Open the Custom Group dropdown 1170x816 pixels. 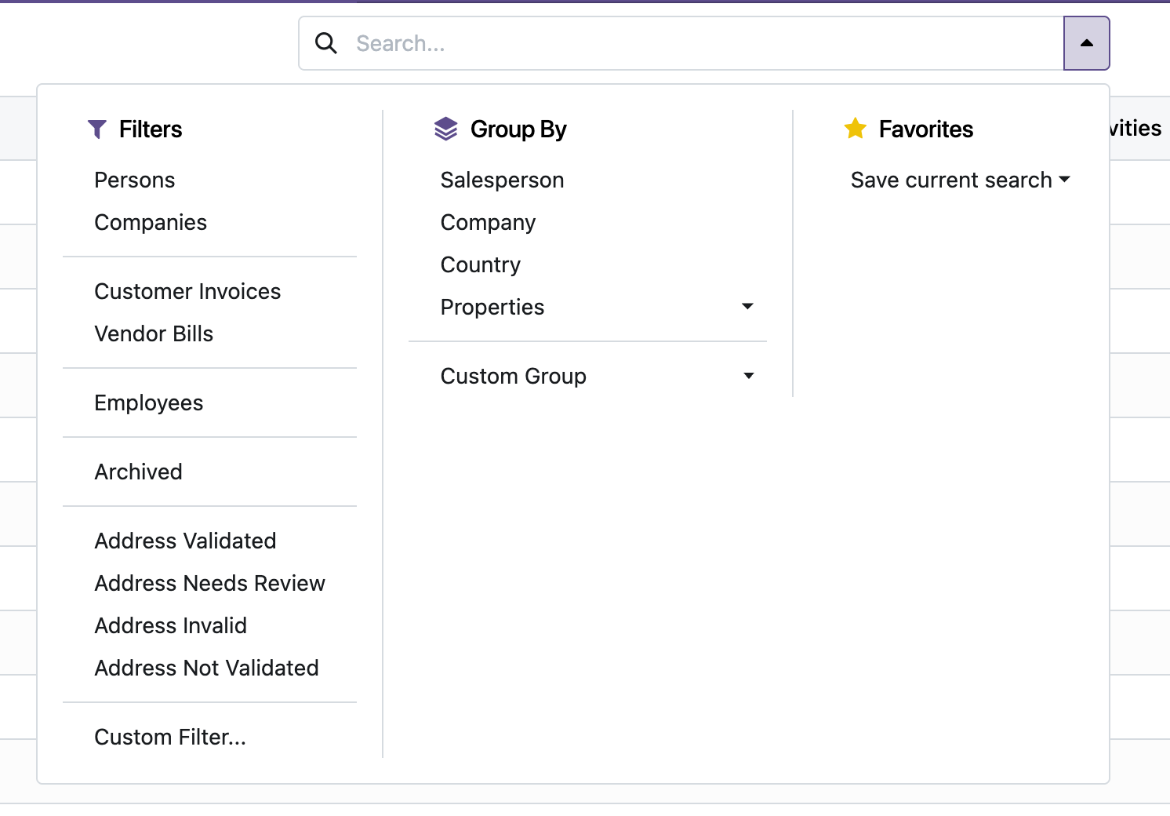click(588, 376)
